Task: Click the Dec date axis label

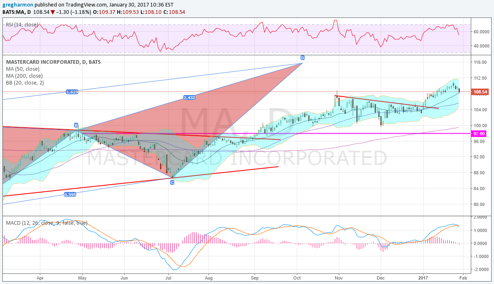Action: click(x=381, y=278)
